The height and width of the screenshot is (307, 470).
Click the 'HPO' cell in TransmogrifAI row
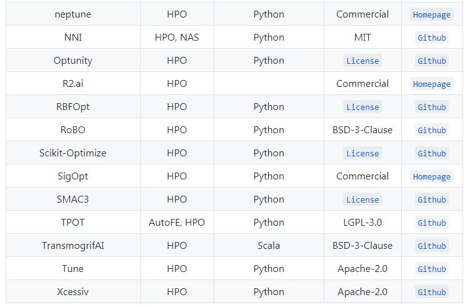coord(177,245)
